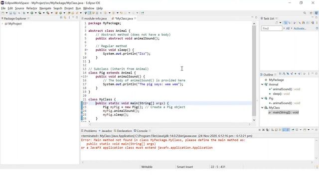Click the Save toolbar icon

[x=10, y=13]
